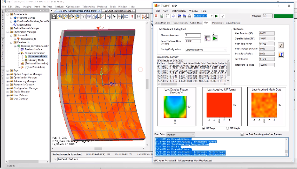Expand the Optimization Manager node
The width and height of the screenshot is (297, 169).
(x=8, y=77)
